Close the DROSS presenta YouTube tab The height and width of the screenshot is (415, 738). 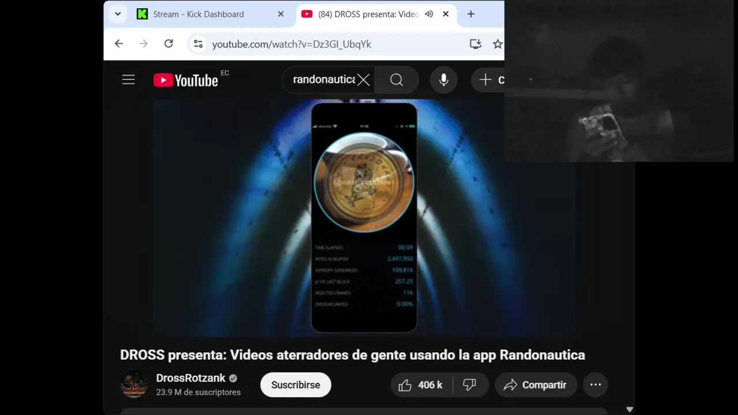click(x=446, y=14)
